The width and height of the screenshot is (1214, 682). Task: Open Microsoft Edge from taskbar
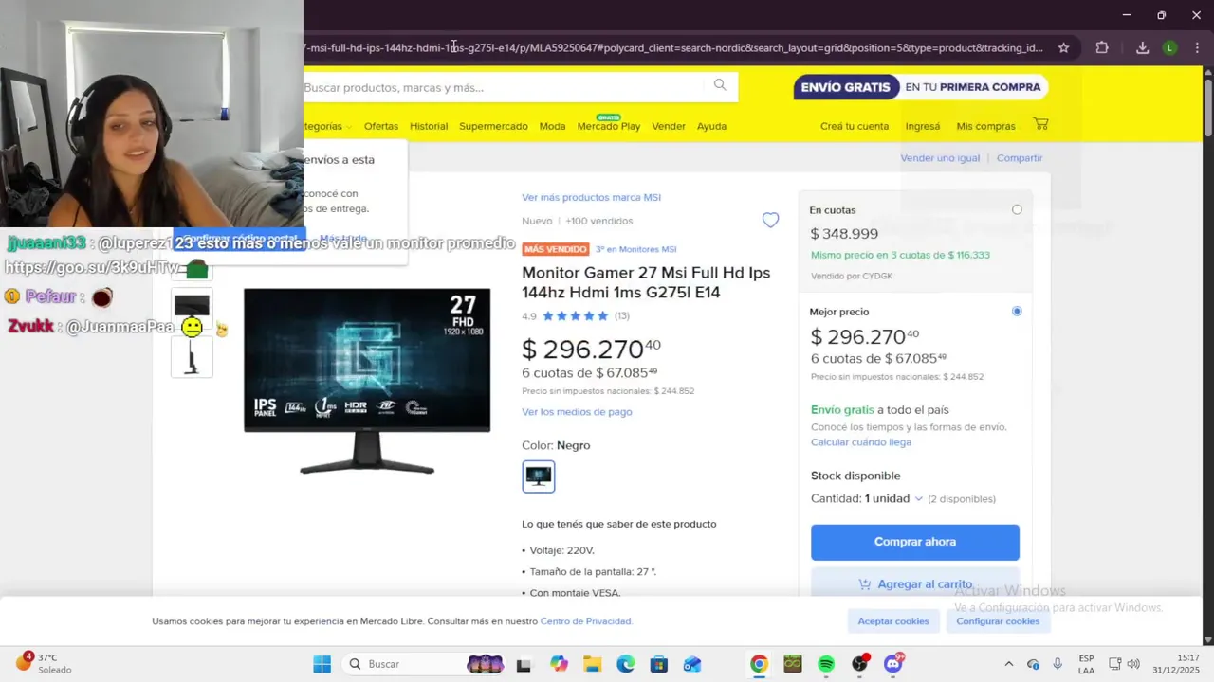pyautogui.click(x=625, y=664)
